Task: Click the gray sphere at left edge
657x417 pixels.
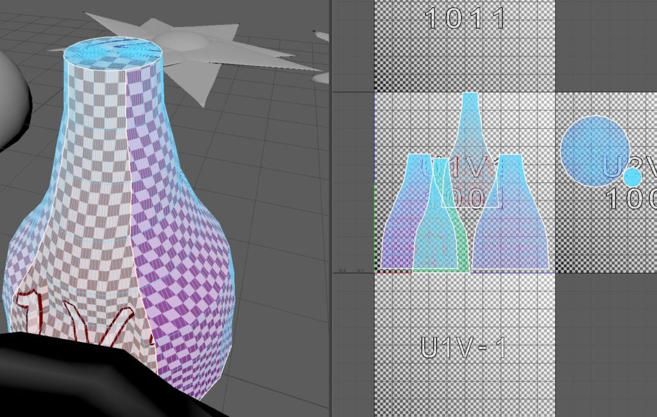Action: (x=12, y=96)
